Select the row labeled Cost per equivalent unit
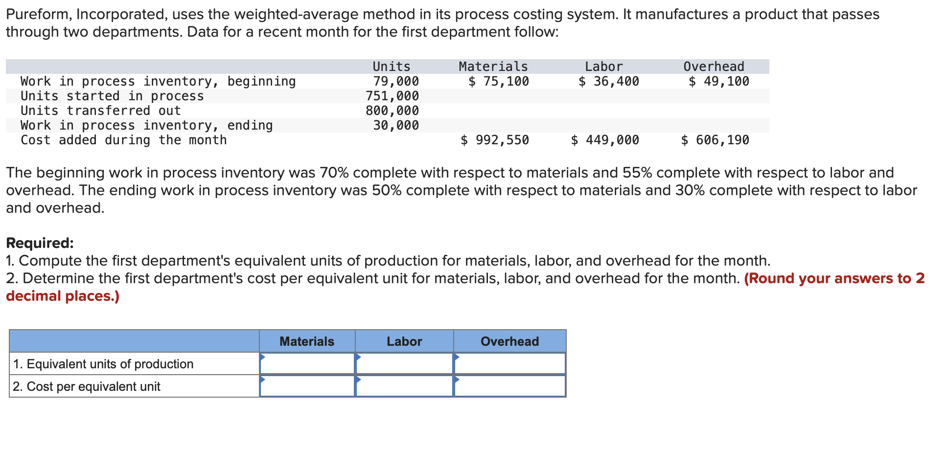 tap(87, 386)
